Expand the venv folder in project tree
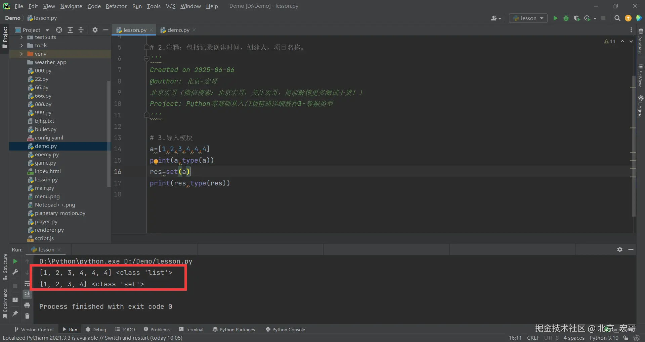This screenshot has width=645, height=342. point(21,54)
